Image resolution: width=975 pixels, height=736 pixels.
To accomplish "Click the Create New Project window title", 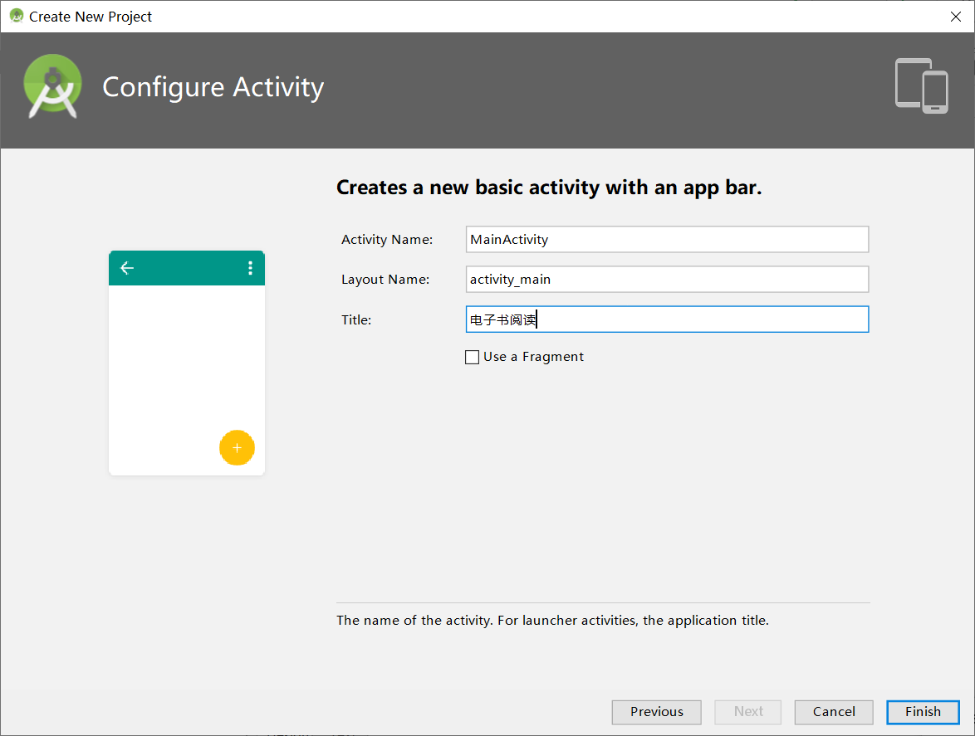I will [91, 17].
